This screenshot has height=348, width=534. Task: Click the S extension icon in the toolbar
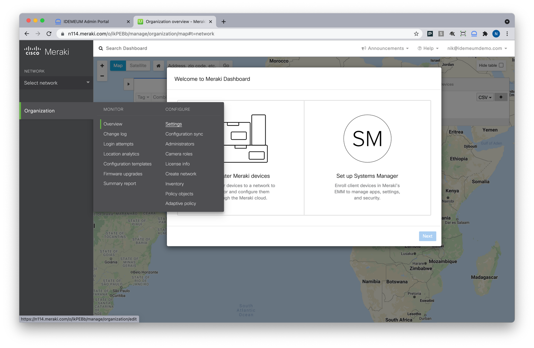[x=441, y=34]
